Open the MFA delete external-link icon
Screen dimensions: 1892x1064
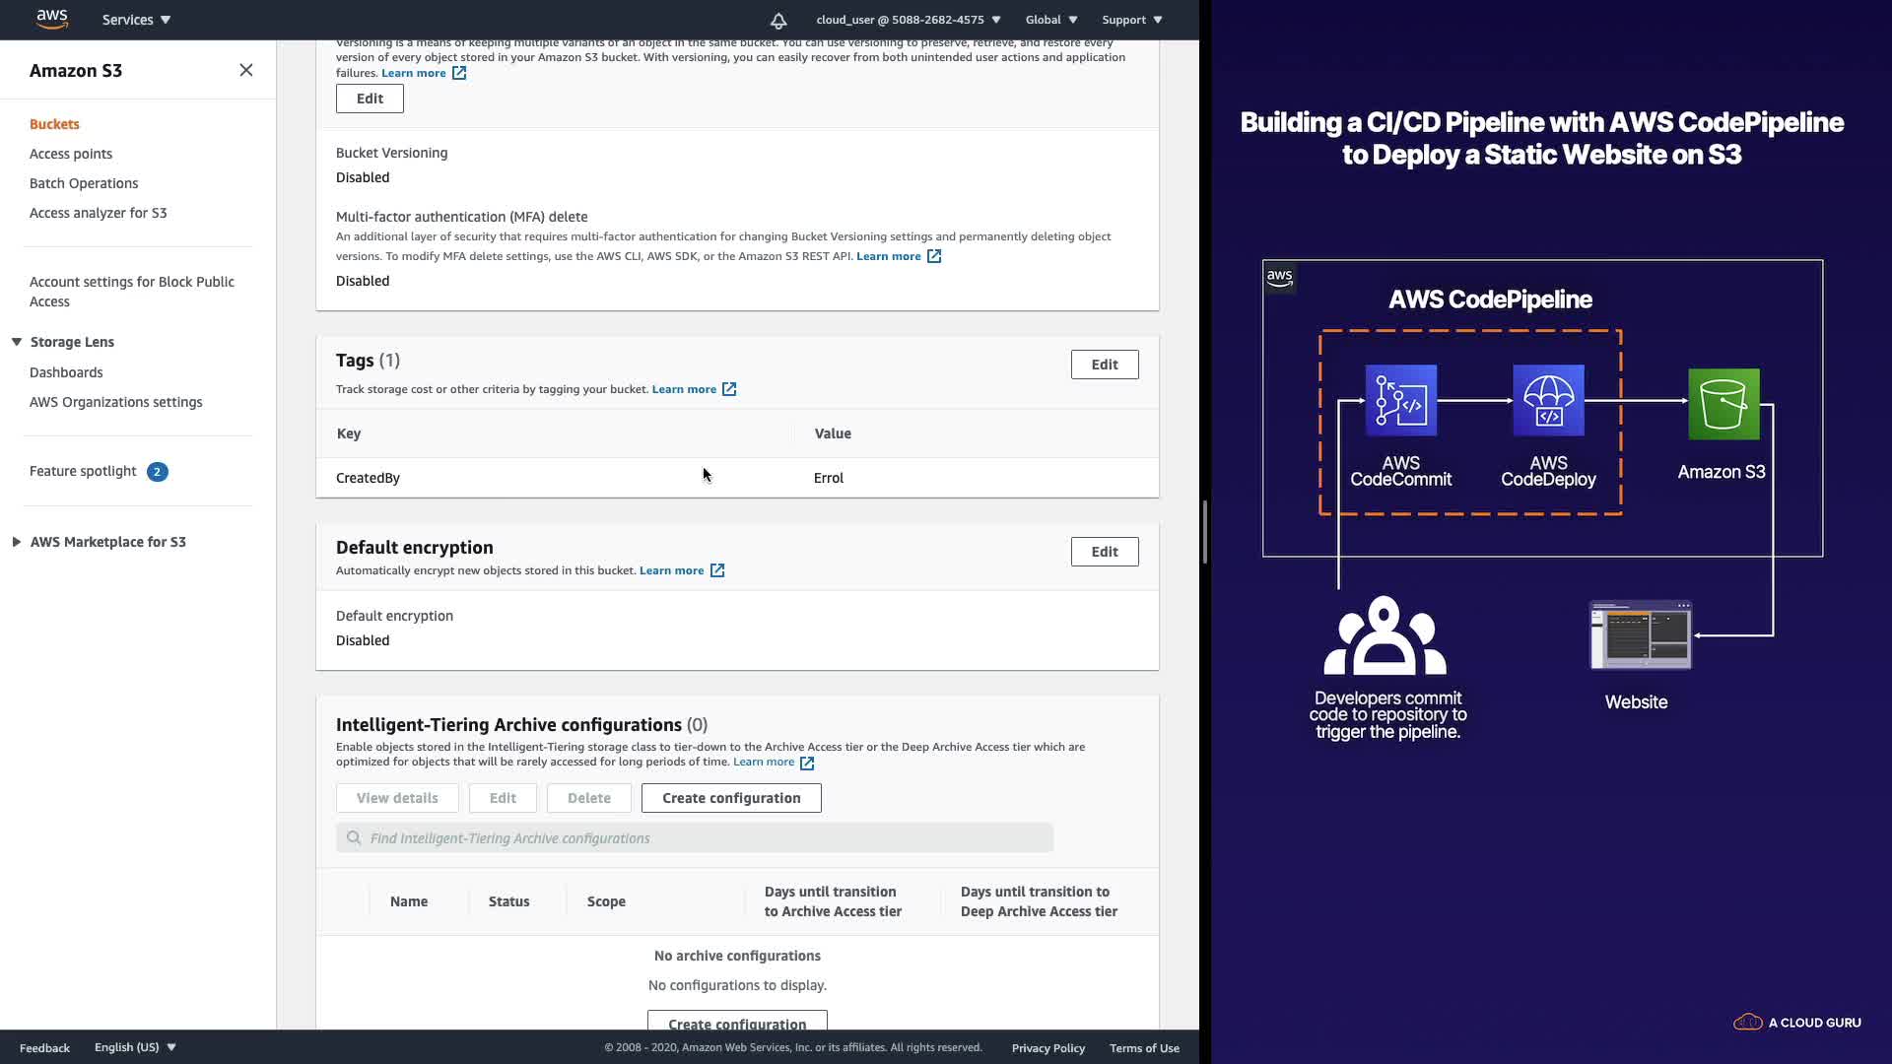pyautogui.click(x=934, y=256)
